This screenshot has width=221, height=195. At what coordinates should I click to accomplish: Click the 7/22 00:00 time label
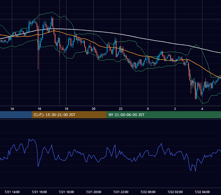pyautogui.click(x=148, y=192)
